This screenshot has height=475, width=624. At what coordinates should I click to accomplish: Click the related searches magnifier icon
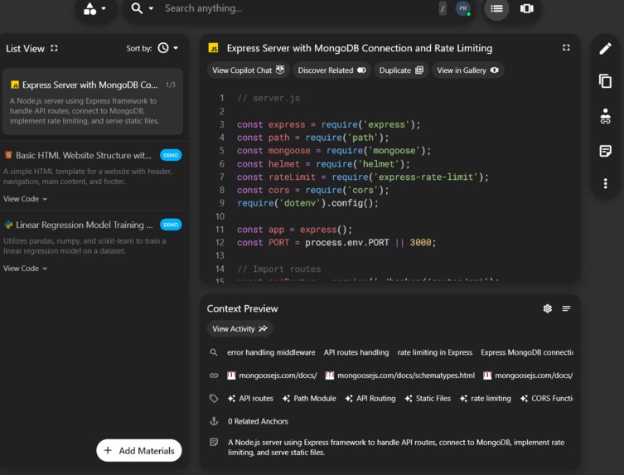point(214,352)
